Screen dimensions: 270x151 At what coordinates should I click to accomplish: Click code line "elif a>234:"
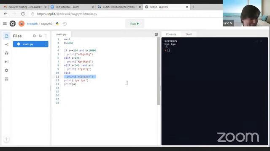coord(72,58)
